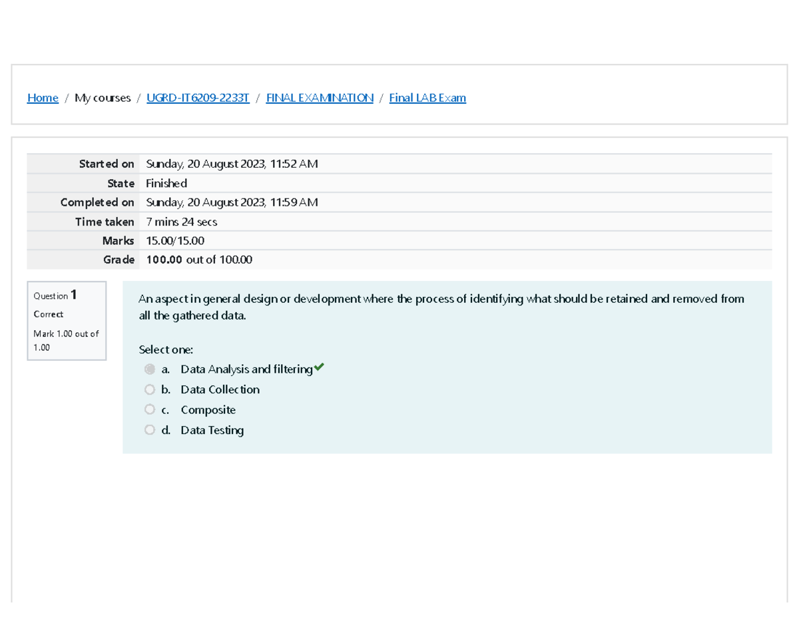This screenshot has height=617, width=799.
Task: Select radio button for option a Data Analysis
Action: [150, 369]
